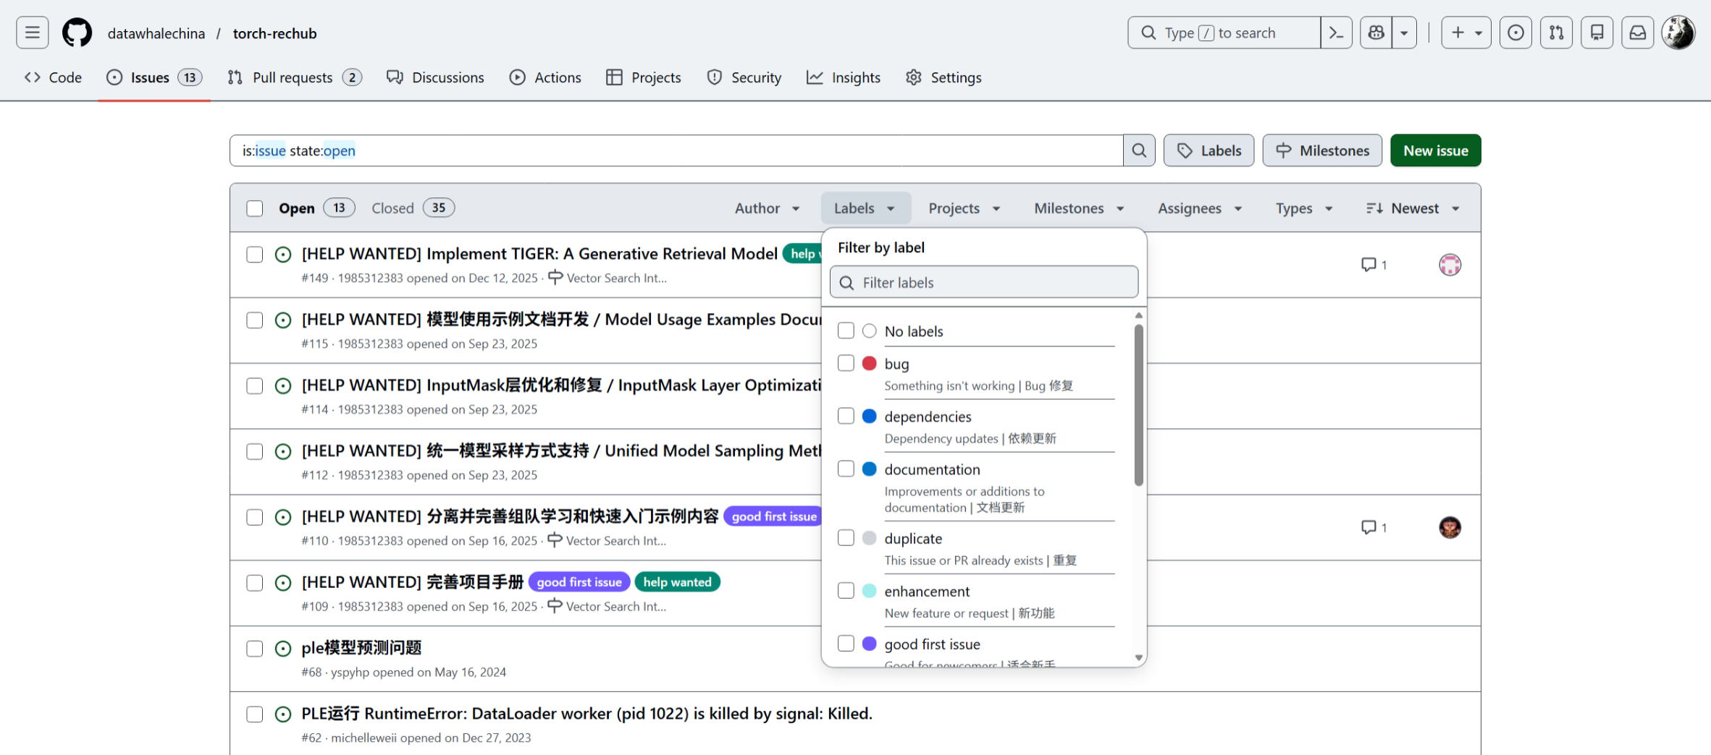
Task: Open the hamburger navigation menu
Action: coord(33,33)
